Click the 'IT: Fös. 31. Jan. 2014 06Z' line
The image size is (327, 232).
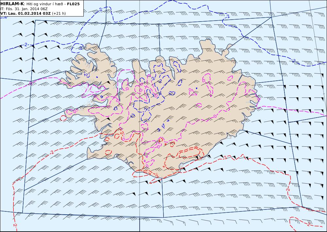[x=24, y=9]
